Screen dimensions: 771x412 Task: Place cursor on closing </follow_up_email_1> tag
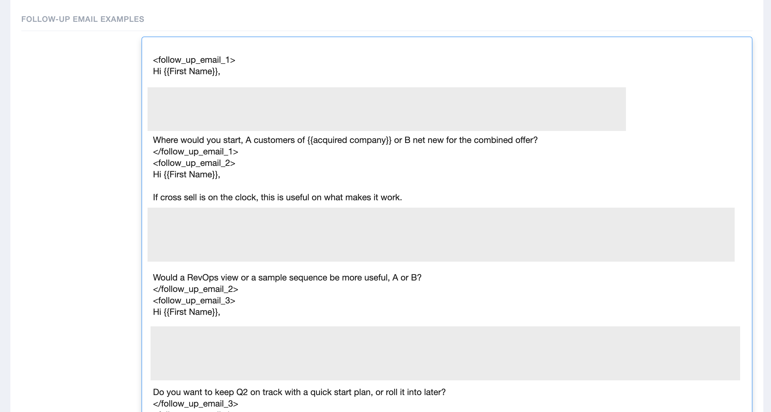[195, 152]
